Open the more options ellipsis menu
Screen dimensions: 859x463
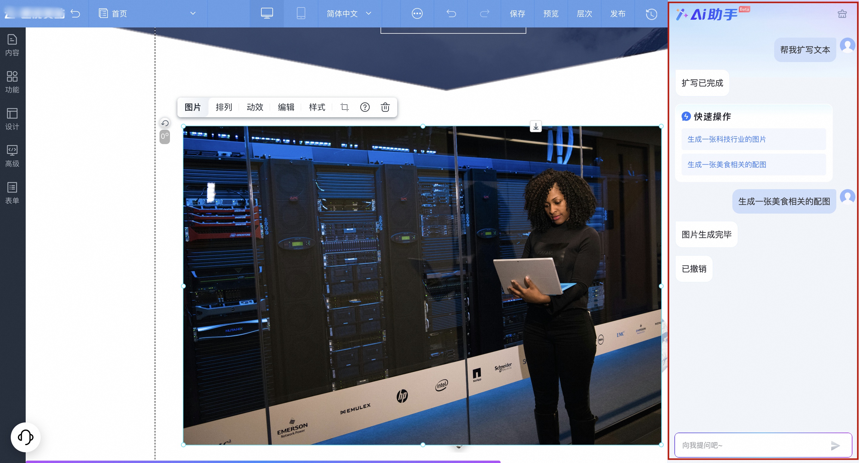pos(417,14)
